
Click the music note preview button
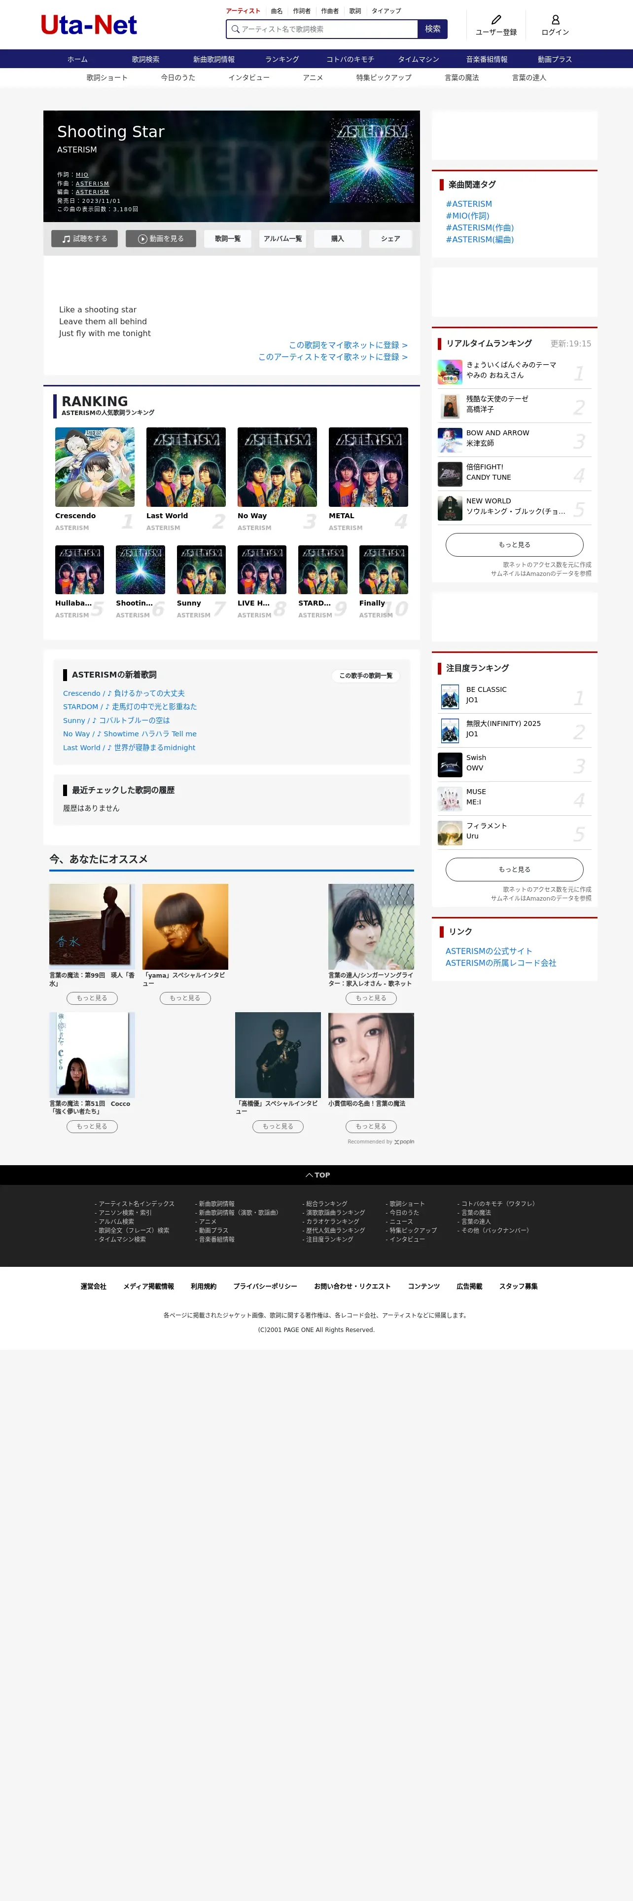tap(84, 238)
